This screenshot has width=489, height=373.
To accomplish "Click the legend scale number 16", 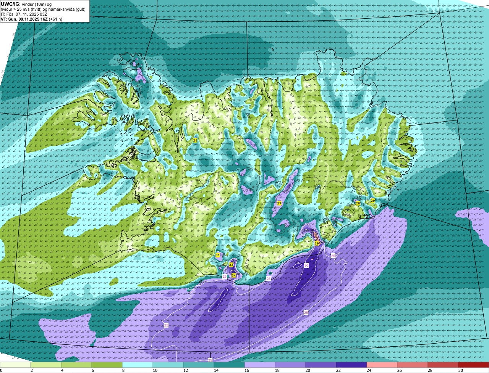I will click(x=247, y=370).
